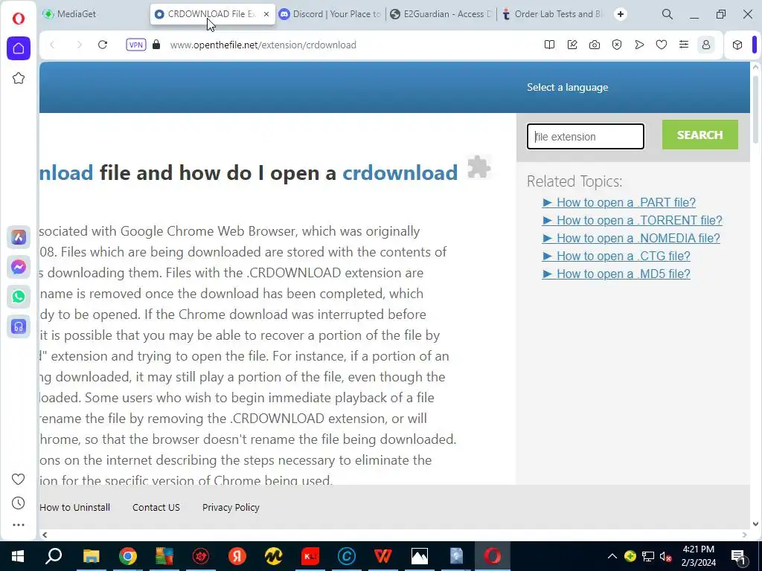762x571 pixels.
Task: Show hidden system tray icons
Action: pyautogui.click(x=612, y=556)
